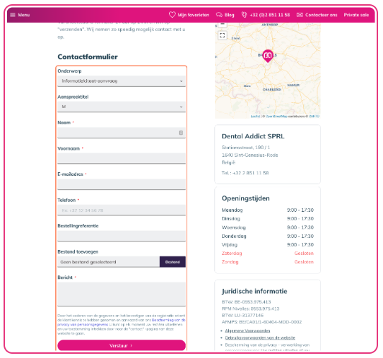Open the hamburger Menu icon
383x358 pixels.
pos(13,15)
